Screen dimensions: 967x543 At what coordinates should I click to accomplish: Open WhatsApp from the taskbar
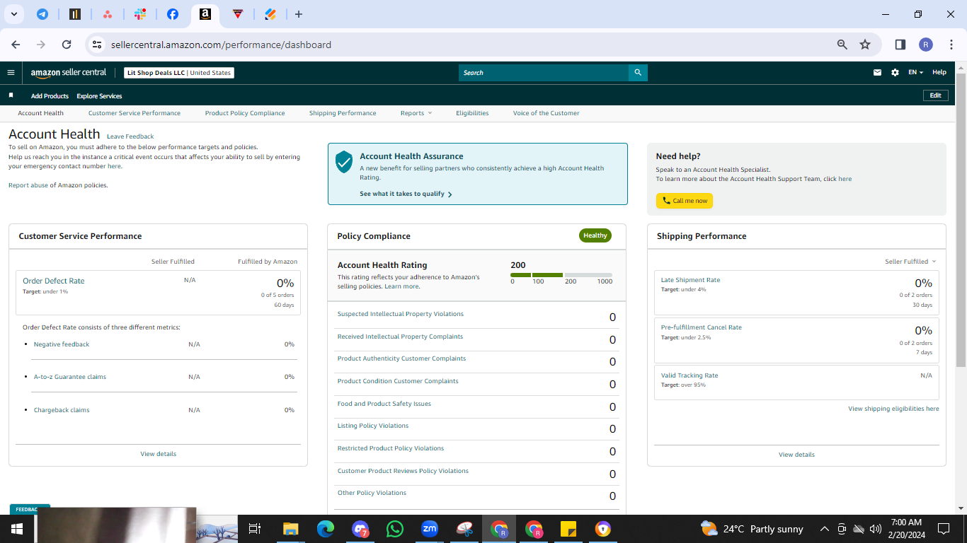395,529
